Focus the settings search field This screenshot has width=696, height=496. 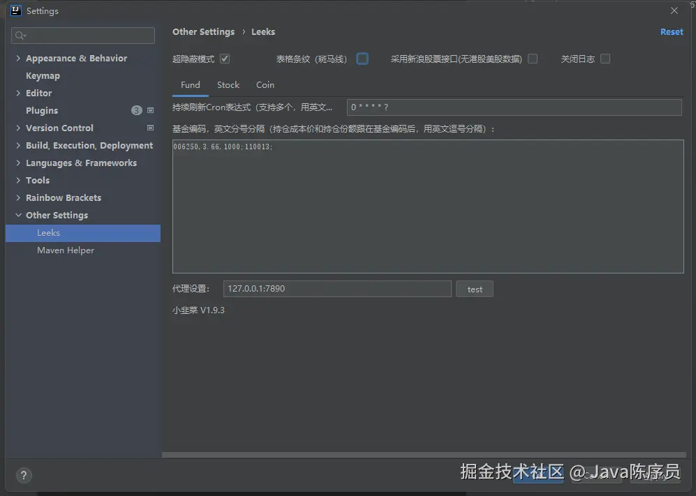[83, 36]
